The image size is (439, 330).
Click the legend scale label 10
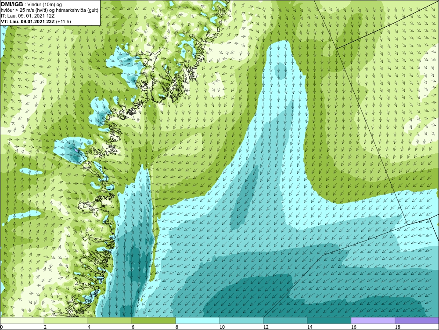point(222,327)
